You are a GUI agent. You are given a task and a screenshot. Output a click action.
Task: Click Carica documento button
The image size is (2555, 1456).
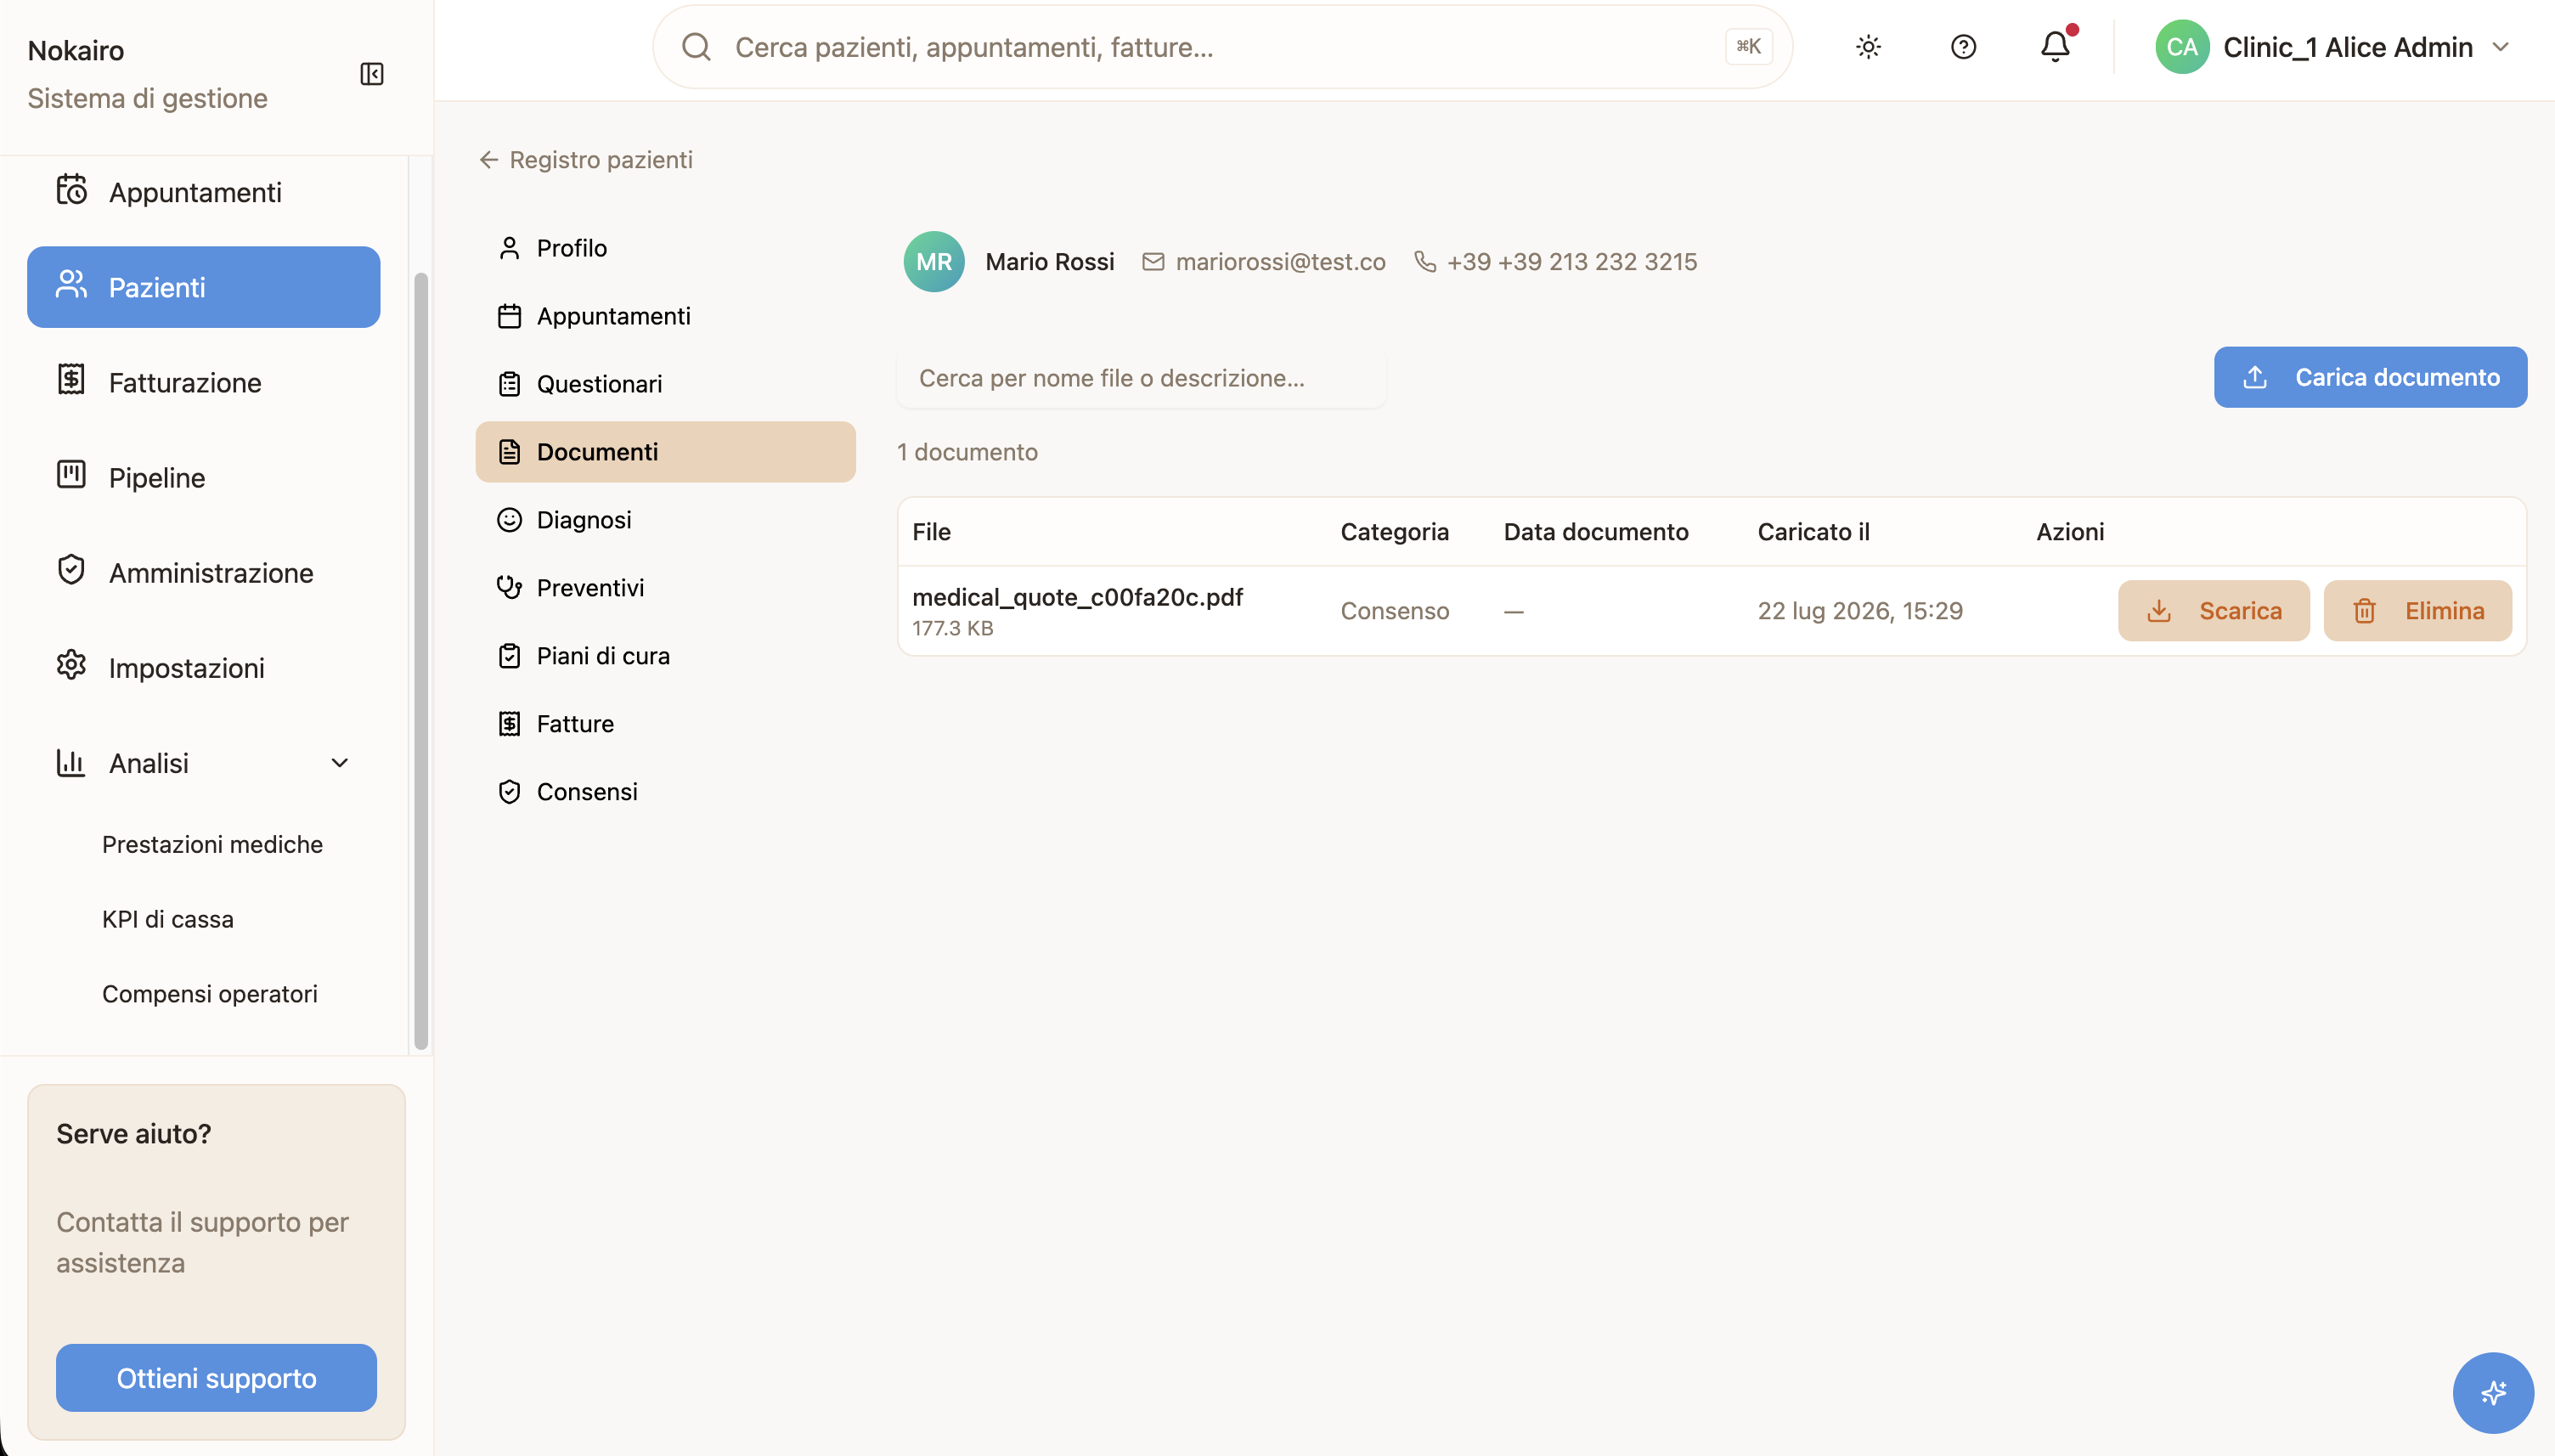(2370, 377)
